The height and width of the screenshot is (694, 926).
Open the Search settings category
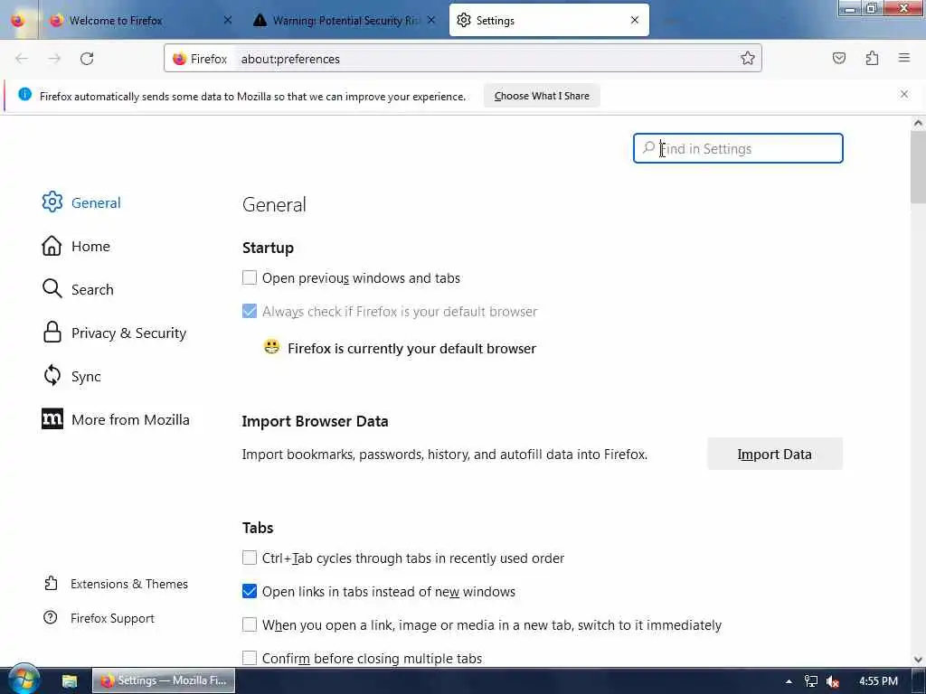[x=78, y=289]
